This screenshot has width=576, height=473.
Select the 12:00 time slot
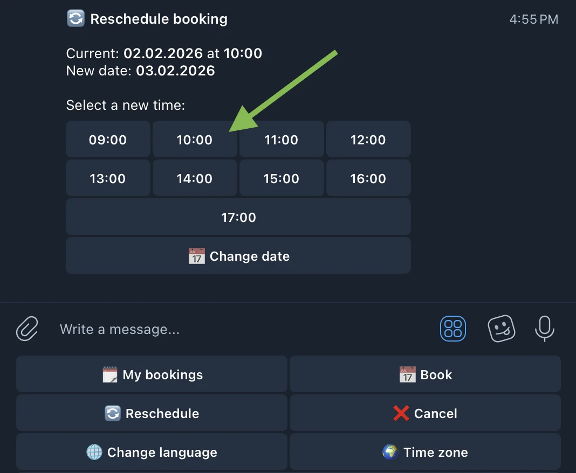pyautogui.click(x=368, y=140)
